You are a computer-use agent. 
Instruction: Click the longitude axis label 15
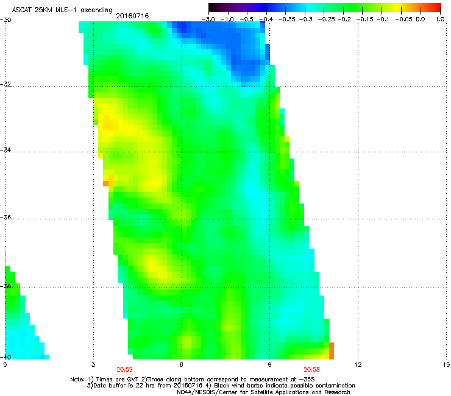point(446,365)
